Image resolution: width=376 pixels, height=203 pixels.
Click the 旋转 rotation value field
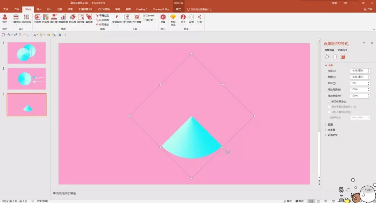pos(358,83)
